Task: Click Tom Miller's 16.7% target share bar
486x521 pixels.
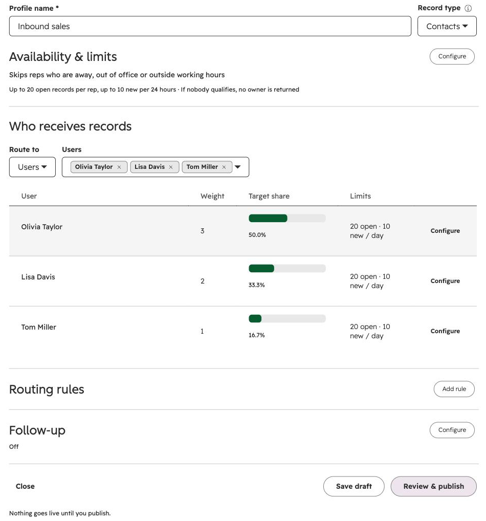Action: coord(287,319)
